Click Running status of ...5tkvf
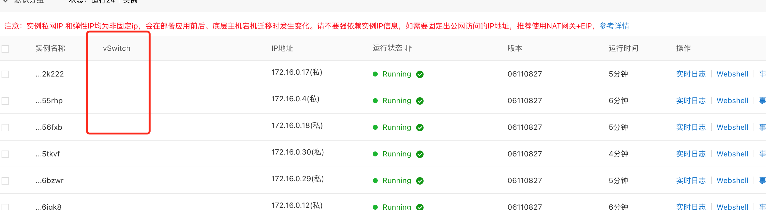The image size is (766, 210). pyautogui.click(x=397, y=154)
